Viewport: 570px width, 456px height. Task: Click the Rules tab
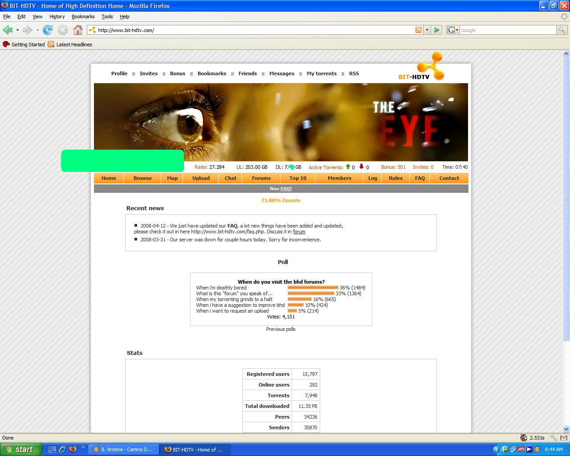tap(395, 178)
